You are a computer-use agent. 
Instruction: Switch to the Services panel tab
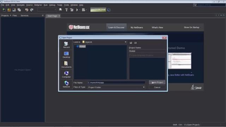(x=24, y=16)
